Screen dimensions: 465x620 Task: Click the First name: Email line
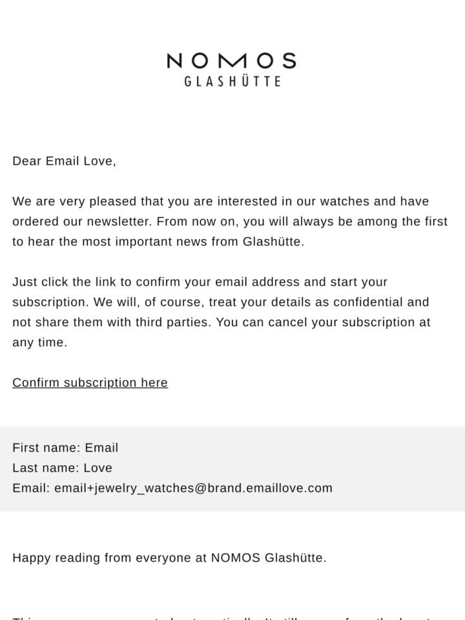[65, 448]
